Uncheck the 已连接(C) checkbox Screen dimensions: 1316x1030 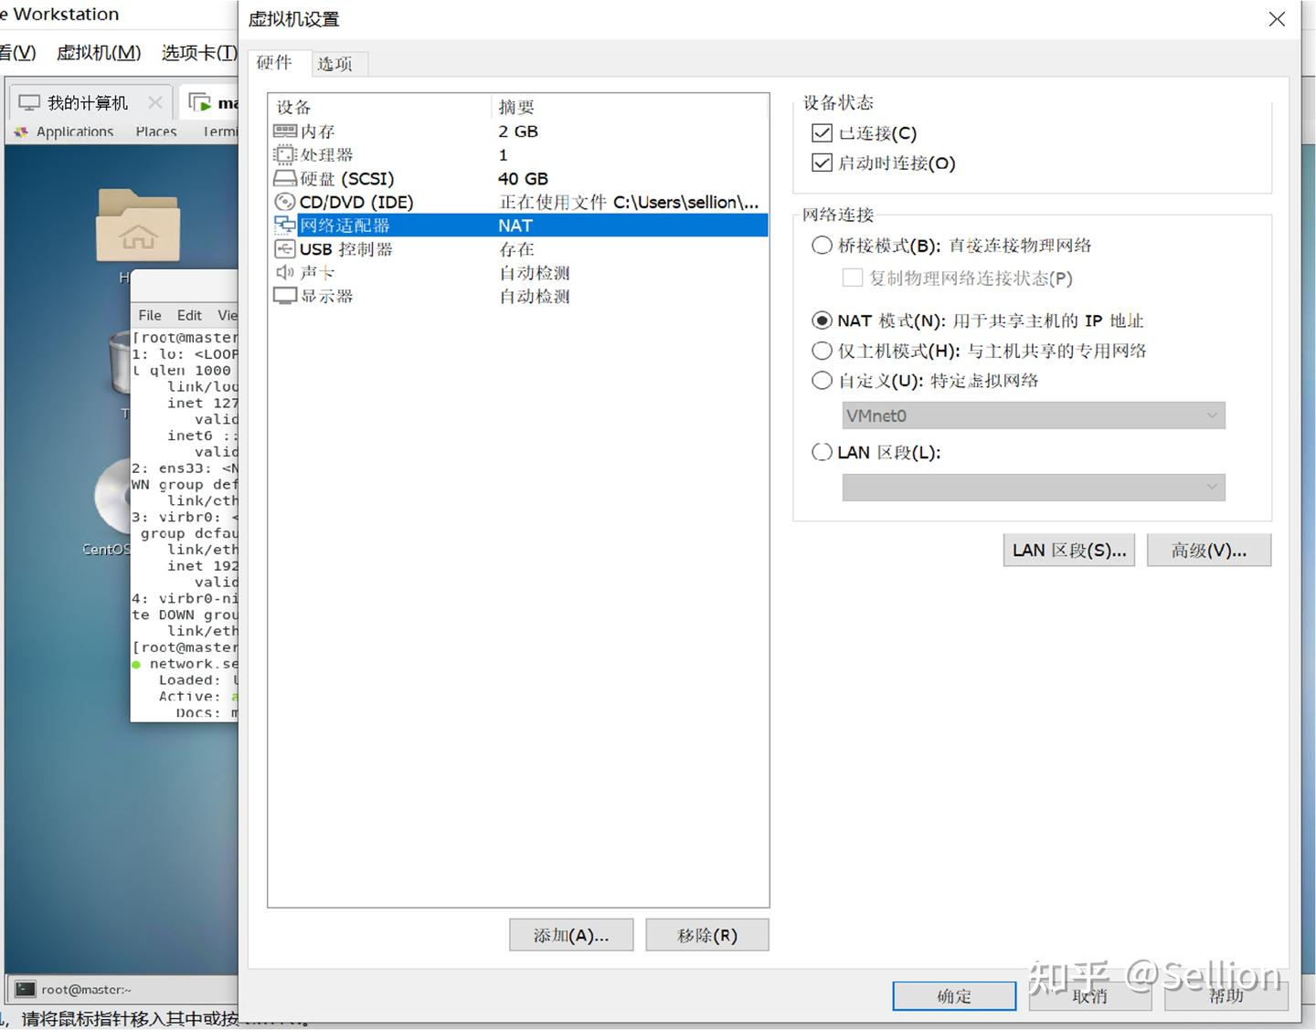point(822,132)
